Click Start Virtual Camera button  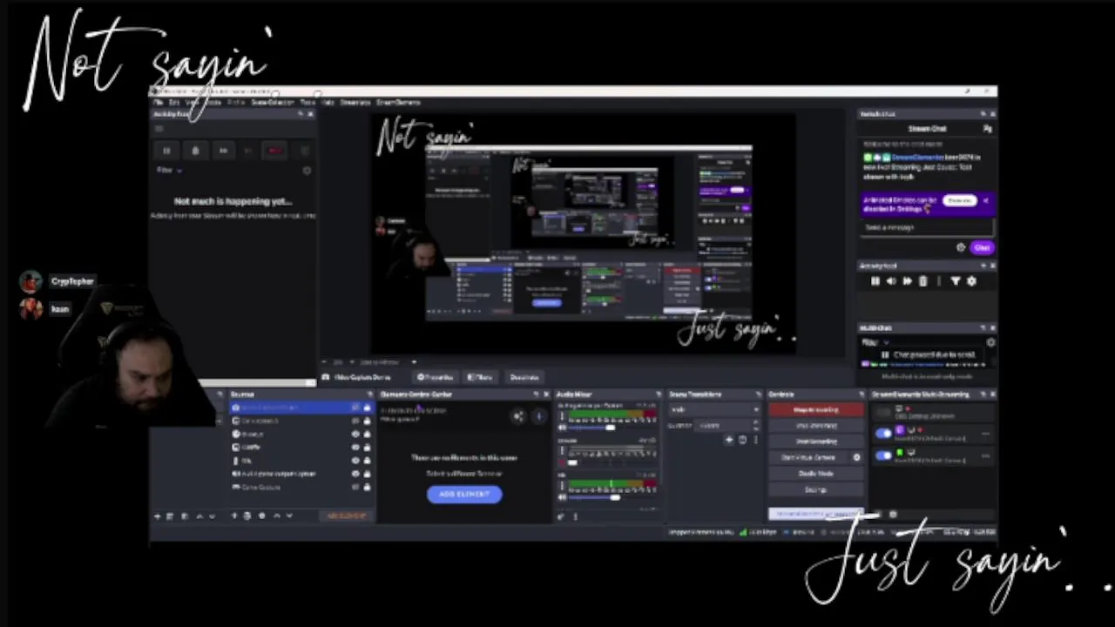click(809, 457)
